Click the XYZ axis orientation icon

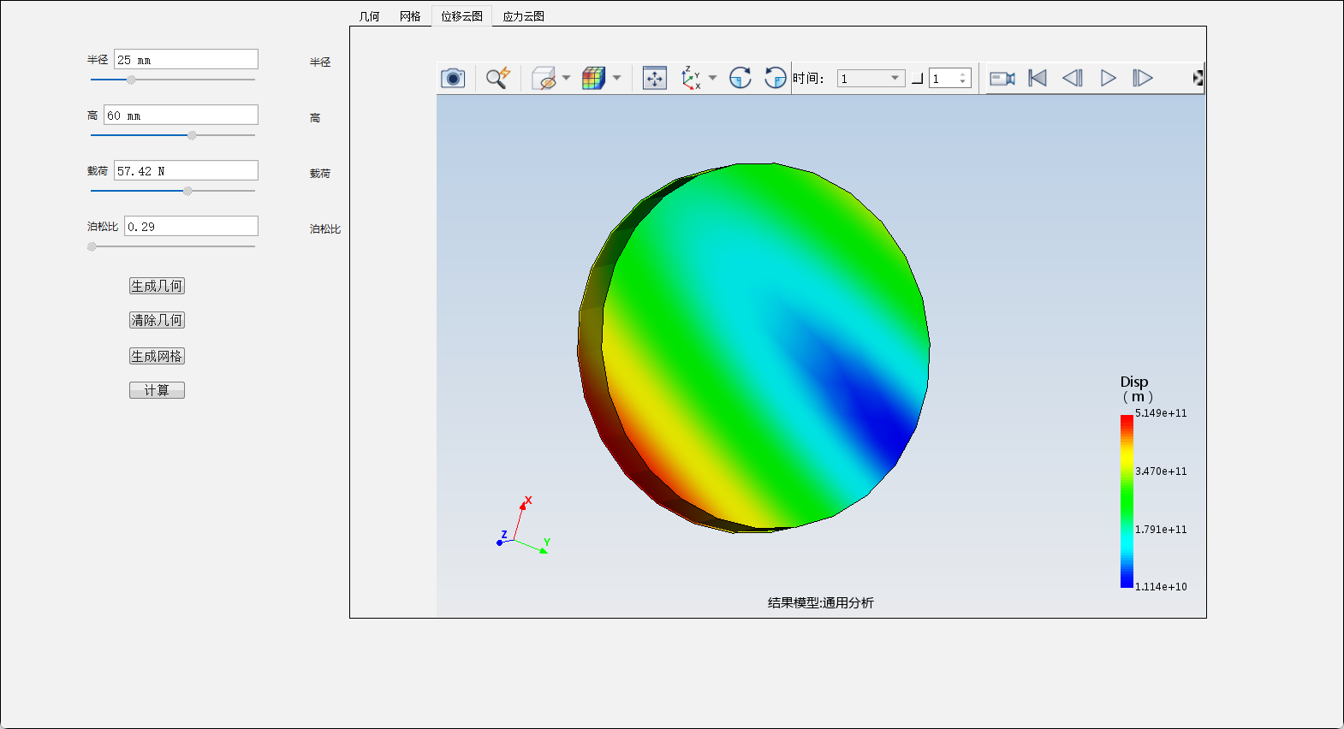691,79
